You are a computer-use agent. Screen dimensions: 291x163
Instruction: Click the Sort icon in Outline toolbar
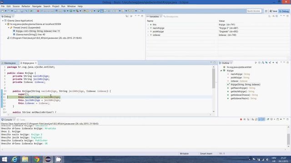tap(263, 63)
